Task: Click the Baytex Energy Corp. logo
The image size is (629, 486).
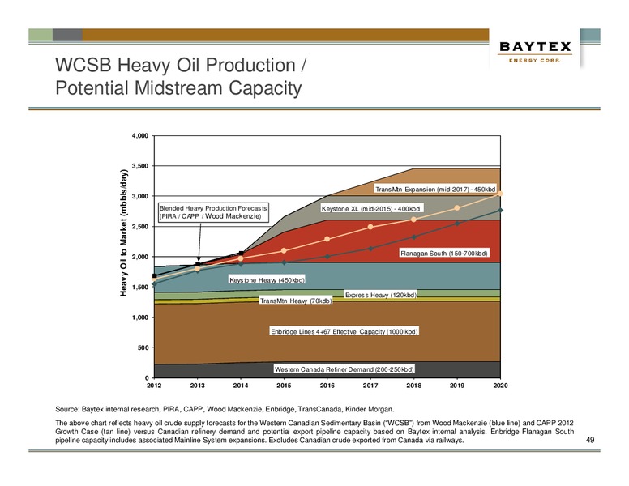Action: pos(535,52)
